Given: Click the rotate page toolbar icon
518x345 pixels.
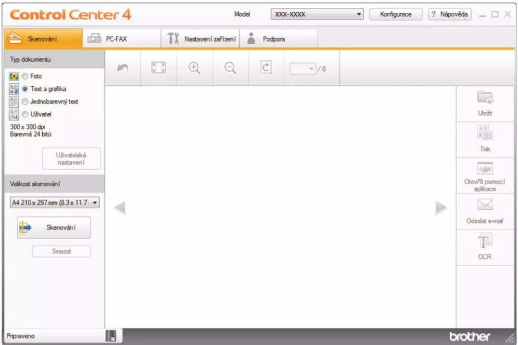Looking at the screenshot, I should [266, 68].
